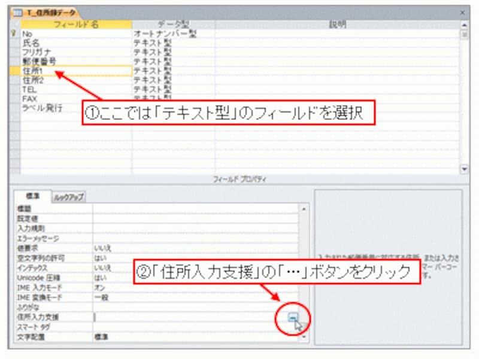Select the フリガナ field name cell
Viewport: 479px width, 359px height.
click(76, 52)
